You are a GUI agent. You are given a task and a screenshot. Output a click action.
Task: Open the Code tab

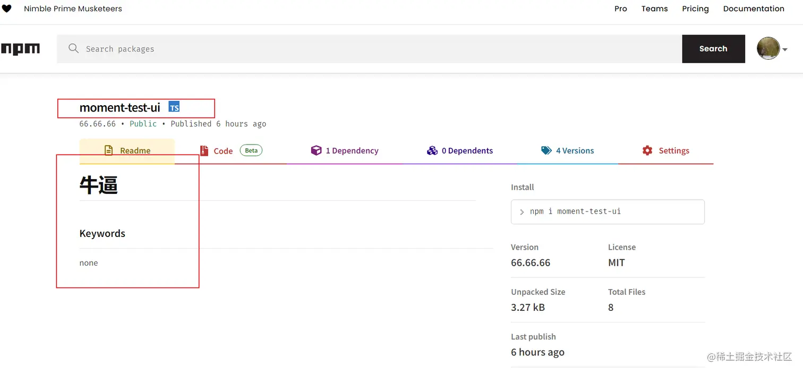coord(231,151)
